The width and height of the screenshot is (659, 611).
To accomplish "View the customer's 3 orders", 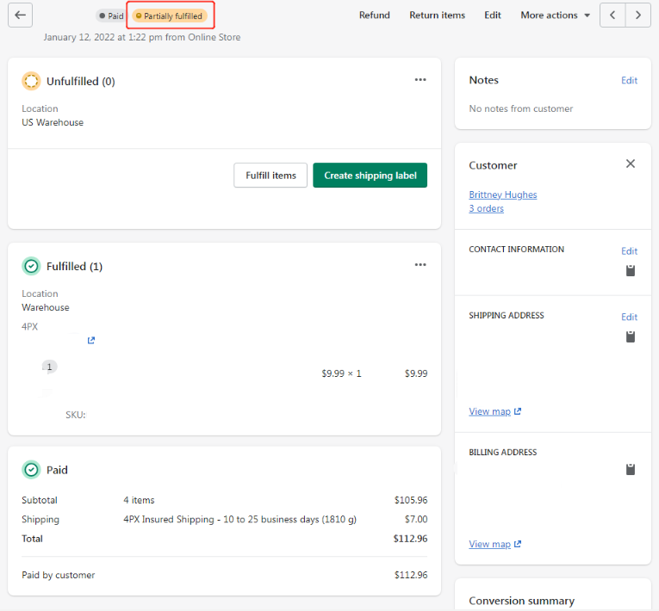I will (487, 208).
